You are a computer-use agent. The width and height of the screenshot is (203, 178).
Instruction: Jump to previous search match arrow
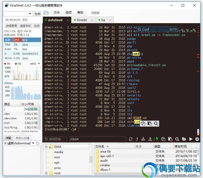[182, 30]
